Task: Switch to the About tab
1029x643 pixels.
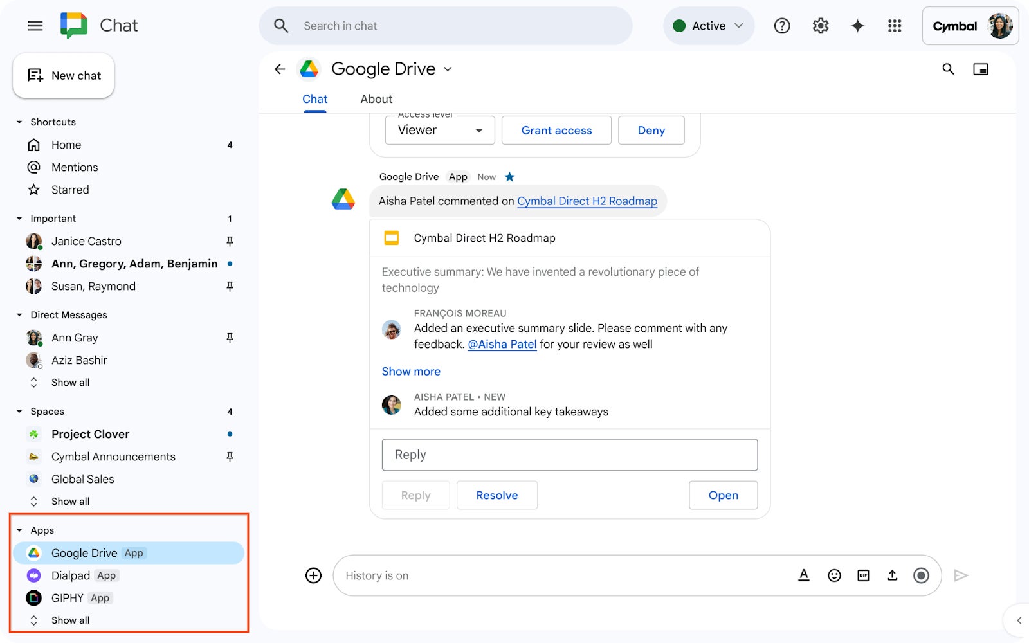Action: 376,99
